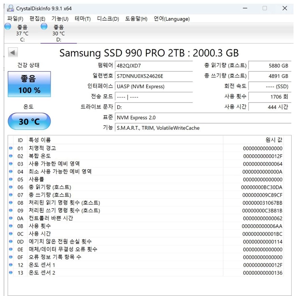296x296 pixels.
Task: Open the 기능(U) menu
Action: pyautogui.click(x=60, y=19)
